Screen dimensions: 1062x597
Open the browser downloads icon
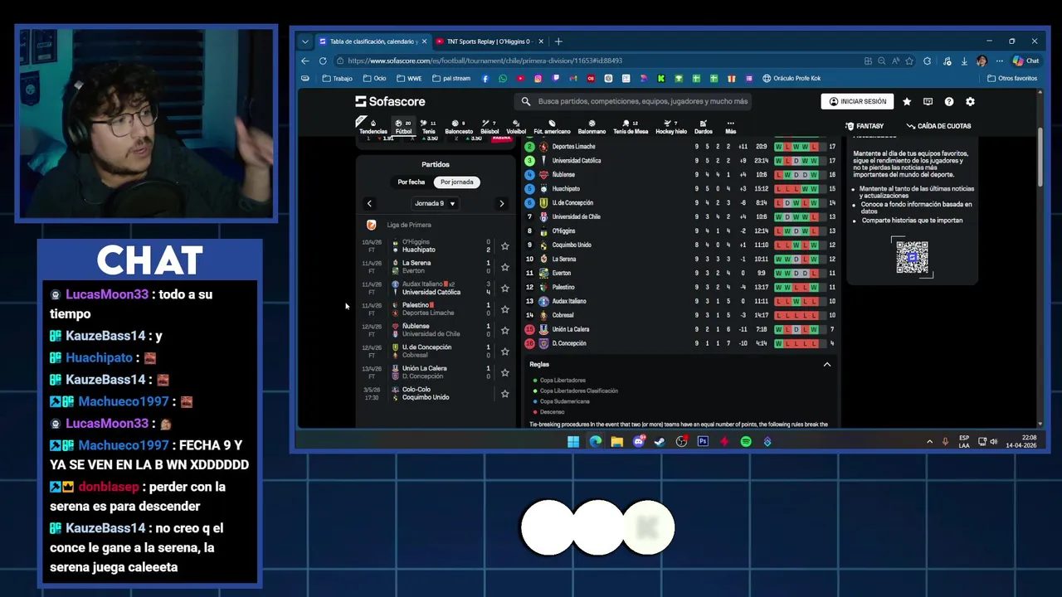[964, 61]
